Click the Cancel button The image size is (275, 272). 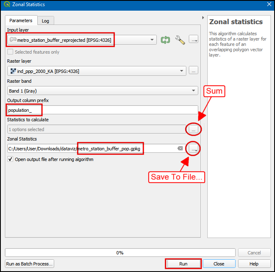pyautogui.click(x=254, y=253)
